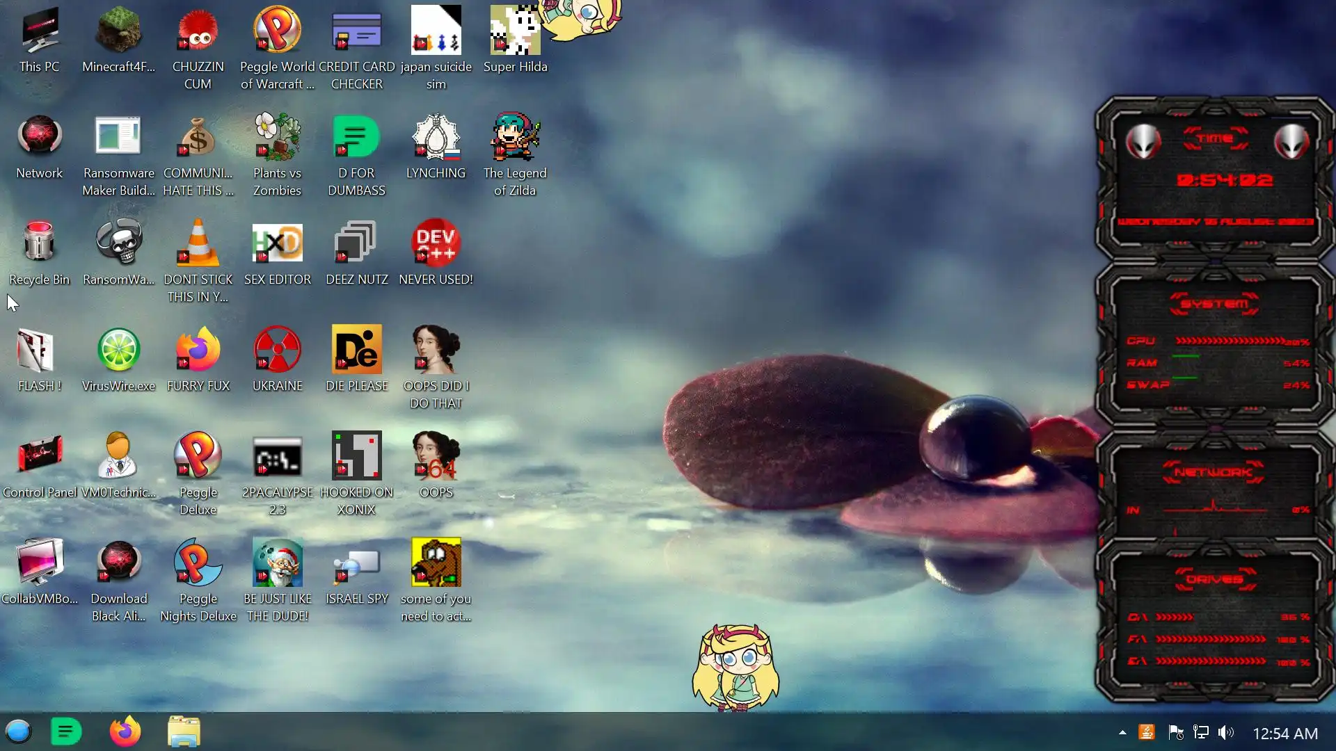The width and height of the screenshot is (1336, 751).
Task: Click the VM0Technic doctor icon
Action: click(x=118, y=456)
